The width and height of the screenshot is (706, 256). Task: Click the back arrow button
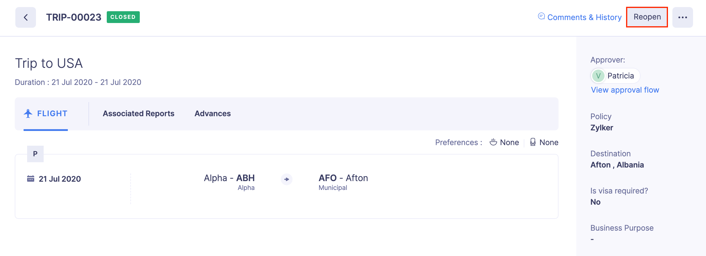point(26,17)
